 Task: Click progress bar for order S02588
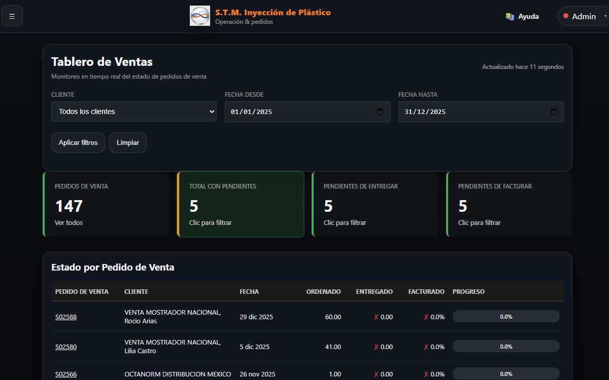click(506, 316)
